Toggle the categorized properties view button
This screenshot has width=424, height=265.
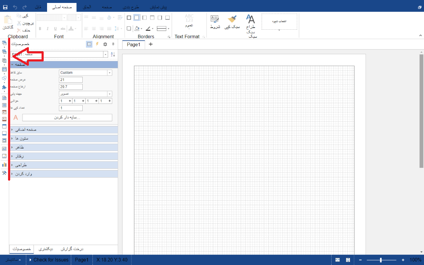[x=89, y=44]
